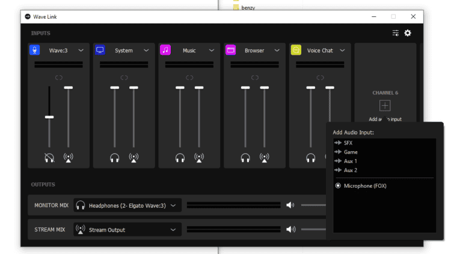Close the Wave Link window
The width and height of the screenshot is (451, 254).
(413, 17)
